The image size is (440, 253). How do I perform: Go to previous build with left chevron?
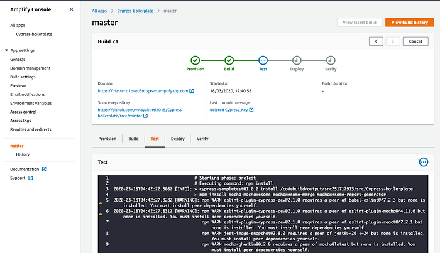(376, 41)
